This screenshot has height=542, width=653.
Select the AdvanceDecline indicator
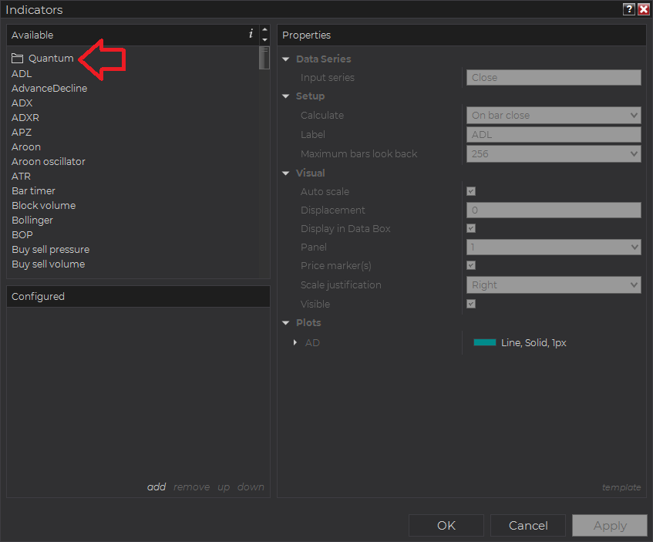click(x=49, y=89)
